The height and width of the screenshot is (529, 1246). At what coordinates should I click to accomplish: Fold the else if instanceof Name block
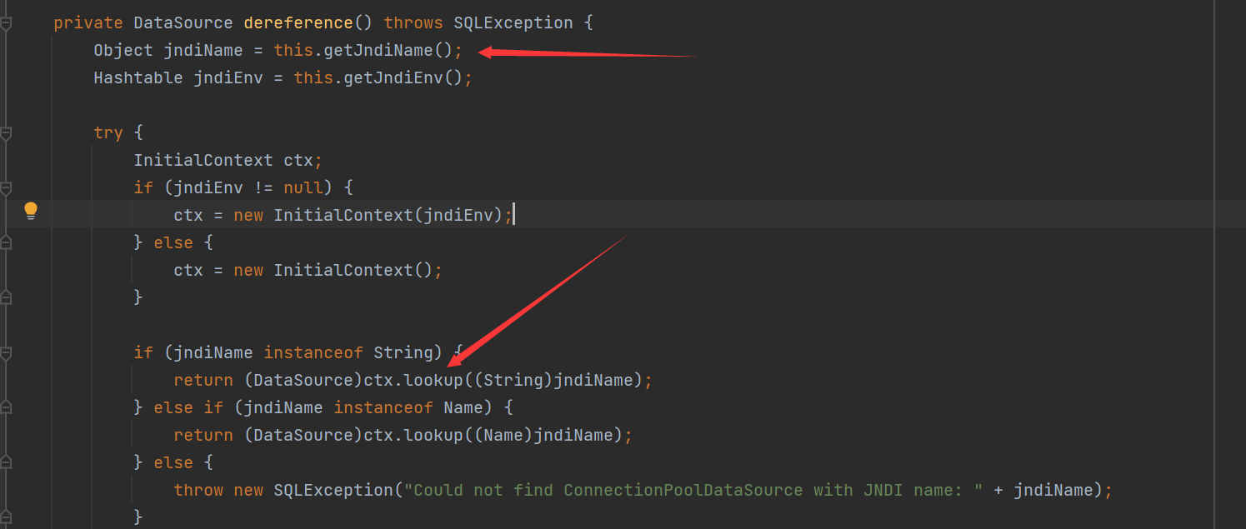pos(6,408)
